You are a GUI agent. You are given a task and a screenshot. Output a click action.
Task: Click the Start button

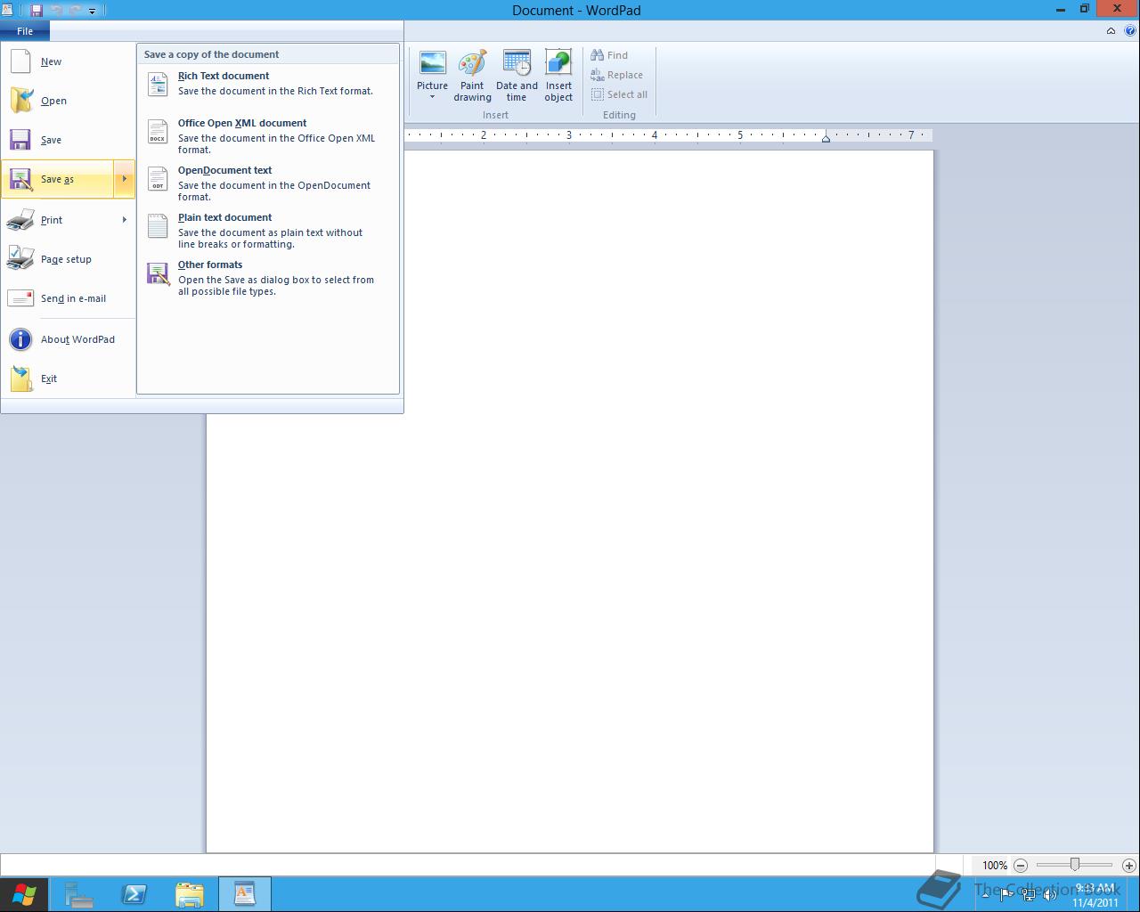(x=24, y=894)
